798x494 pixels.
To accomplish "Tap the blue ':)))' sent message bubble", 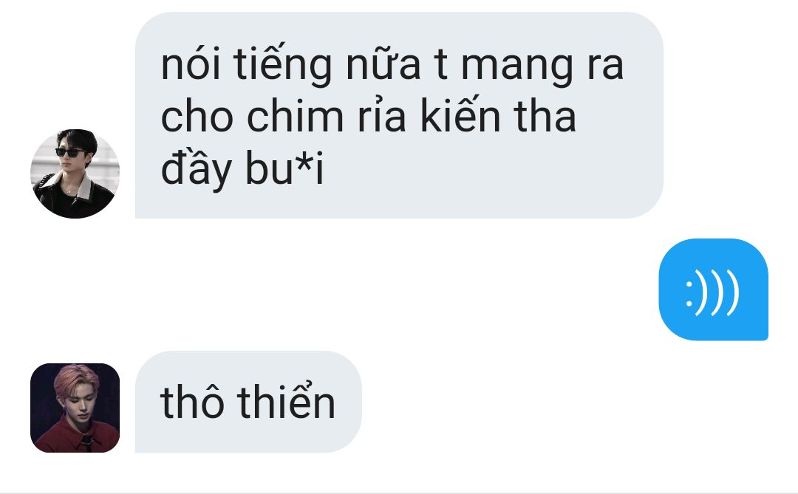I will pyautogui.click(x=713, y=289).
